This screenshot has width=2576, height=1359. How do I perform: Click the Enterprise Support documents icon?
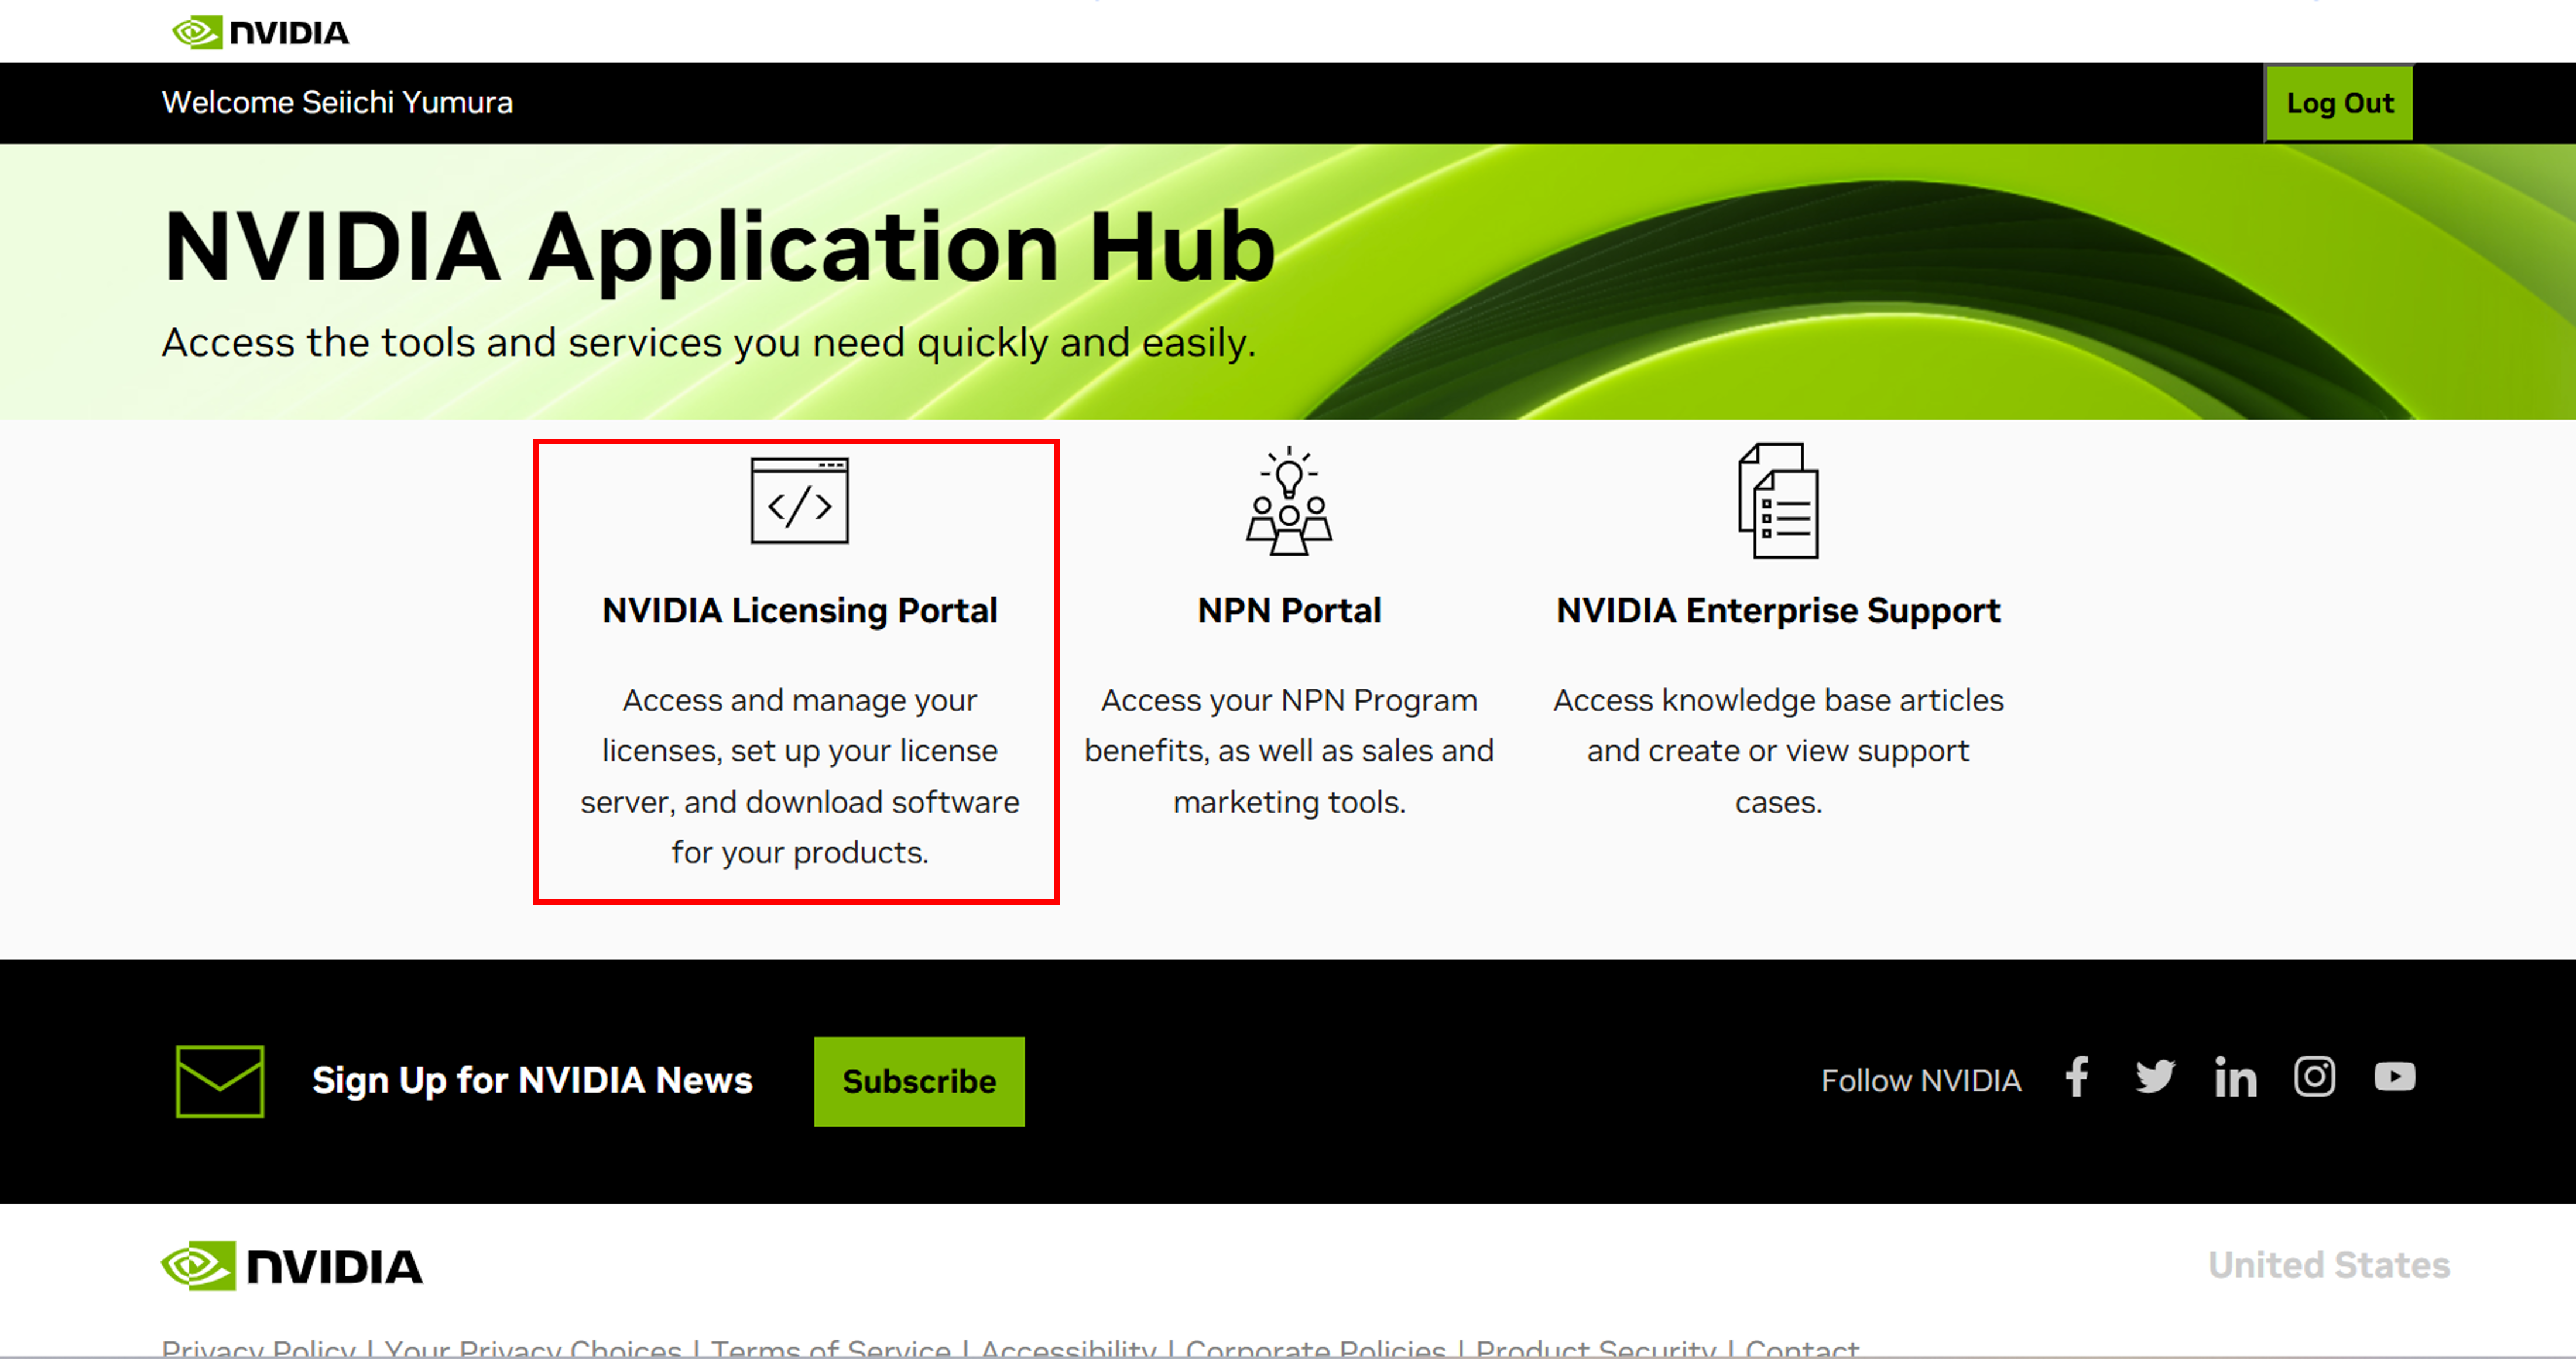pos(1778,500)
